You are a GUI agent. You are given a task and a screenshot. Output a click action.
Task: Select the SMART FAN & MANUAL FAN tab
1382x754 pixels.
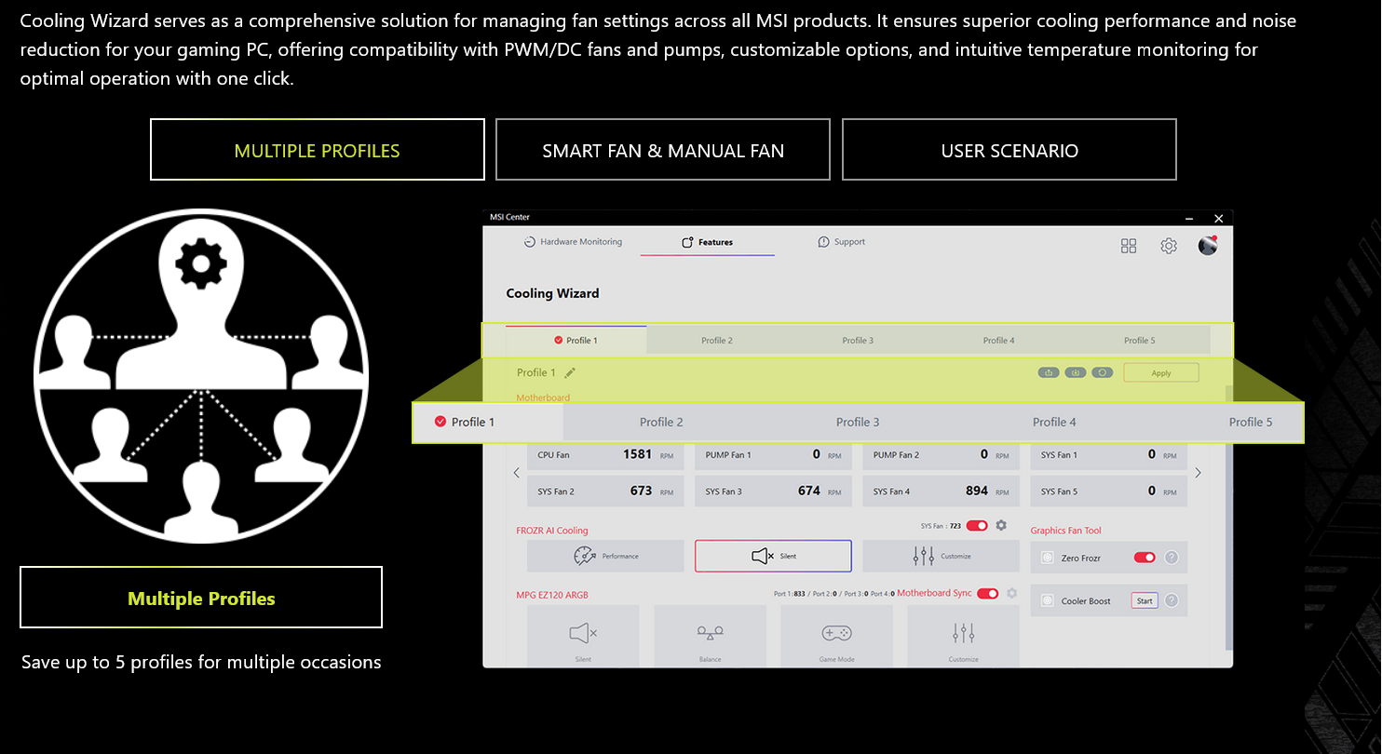[x=663, y=150]
